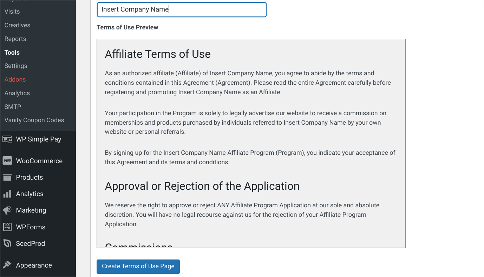Click the Insert Company Name text field
This screenshot has width=484, height=277.
(x=182, y=9)
